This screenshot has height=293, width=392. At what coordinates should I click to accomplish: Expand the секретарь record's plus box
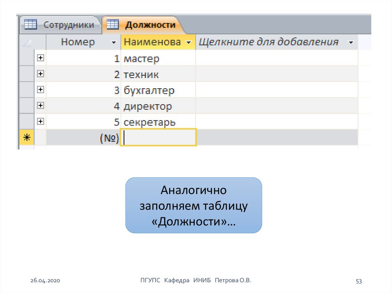pos(40,121)
